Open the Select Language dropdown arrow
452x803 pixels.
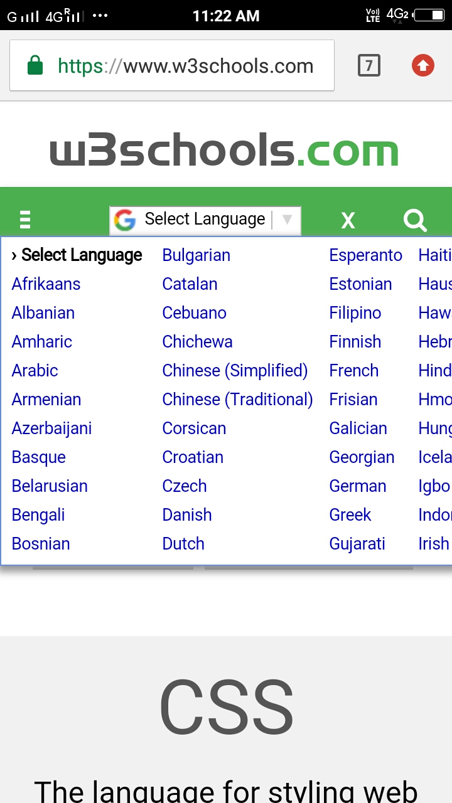pos(287,219)
